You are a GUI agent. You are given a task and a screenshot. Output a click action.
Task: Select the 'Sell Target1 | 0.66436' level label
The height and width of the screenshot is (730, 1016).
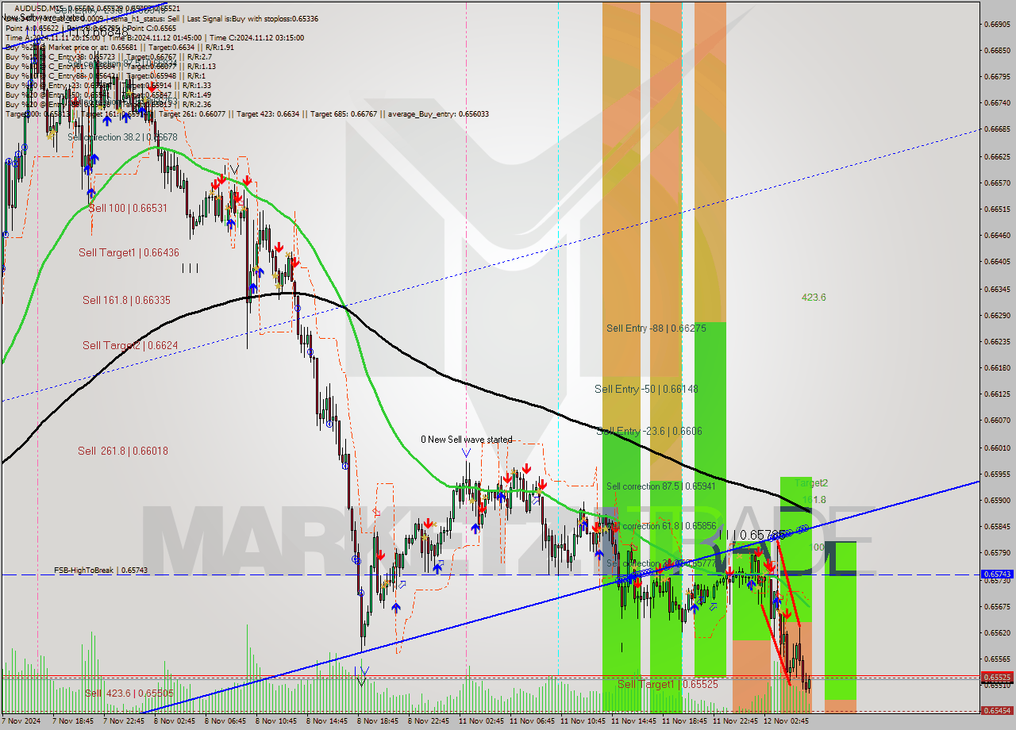point(129,252)
